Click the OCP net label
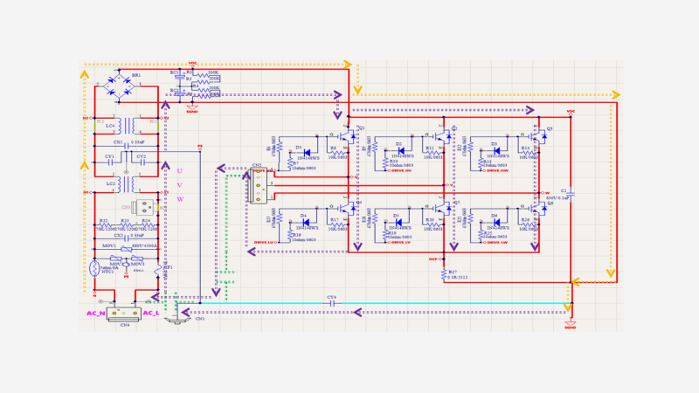 pyautogui.click(x=434, y=259)
